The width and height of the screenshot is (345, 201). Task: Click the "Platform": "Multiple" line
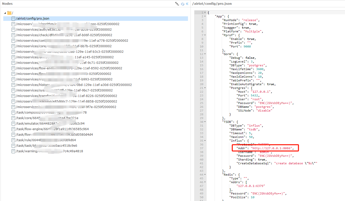pyautogui.click(x=243, y=31)
